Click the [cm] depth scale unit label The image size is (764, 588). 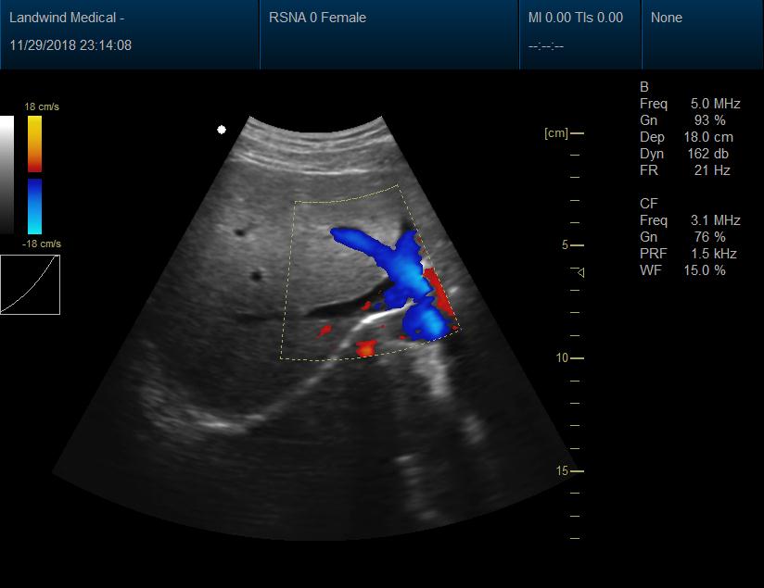click(x=556, y=133)
